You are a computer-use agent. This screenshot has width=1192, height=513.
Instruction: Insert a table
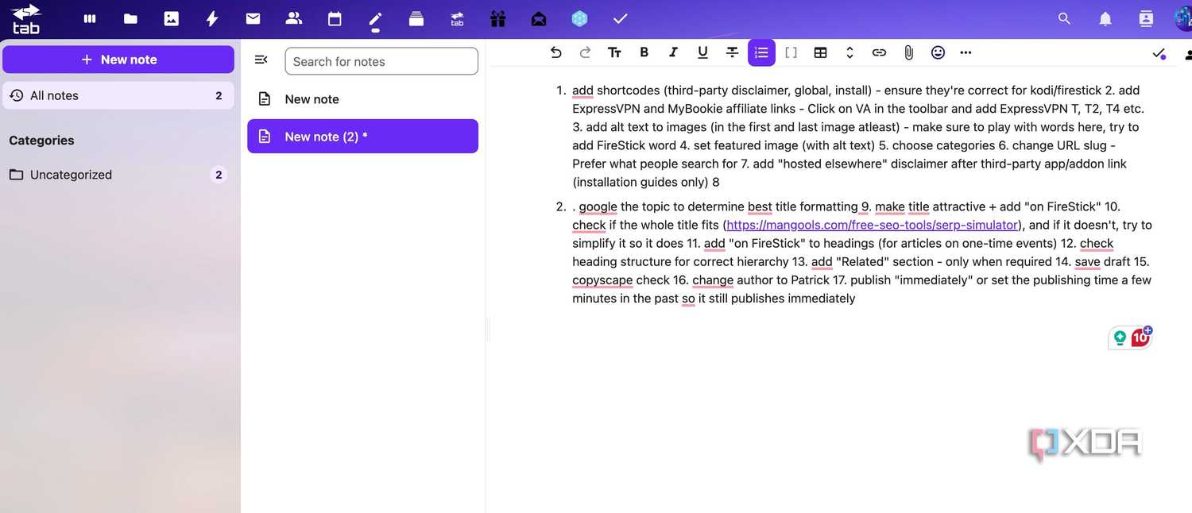point(821,52)
